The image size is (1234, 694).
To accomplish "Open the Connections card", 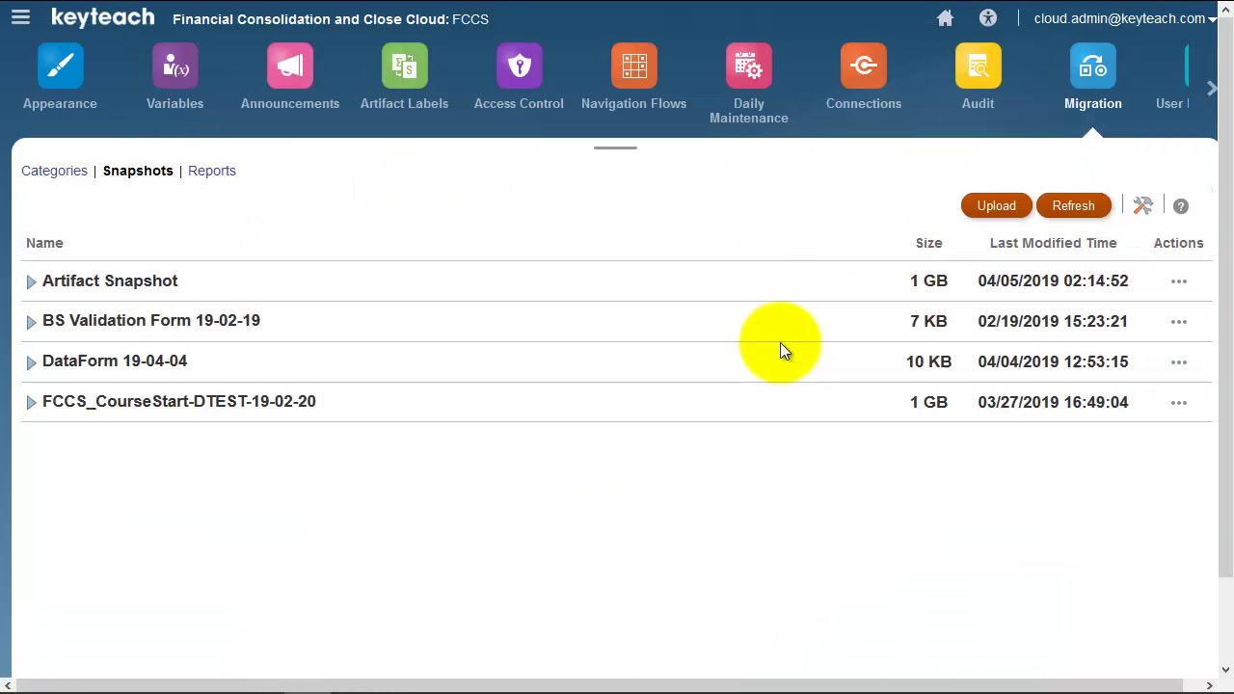I will tap(864, 78).
